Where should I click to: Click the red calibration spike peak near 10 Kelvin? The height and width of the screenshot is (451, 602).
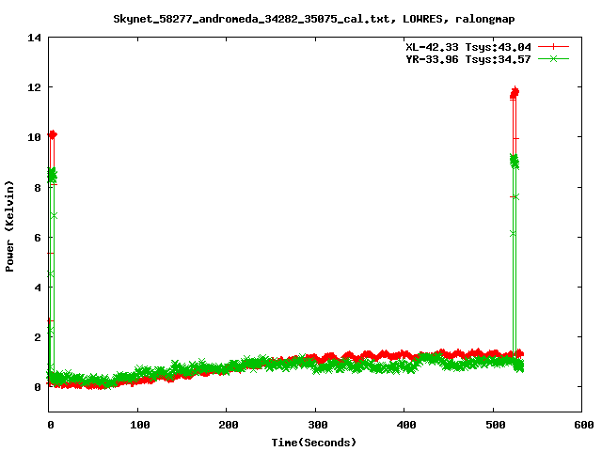(x=53, y=134)
